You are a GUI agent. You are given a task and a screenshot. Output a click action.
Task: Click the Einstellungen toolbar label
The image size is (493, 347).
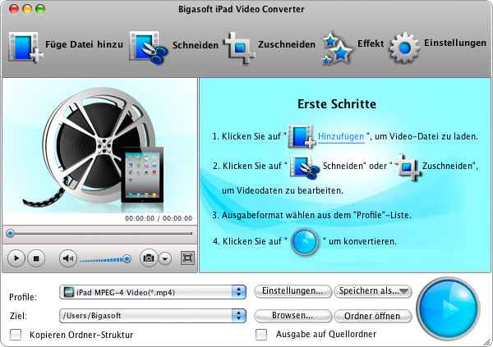[x=455, y=43]
